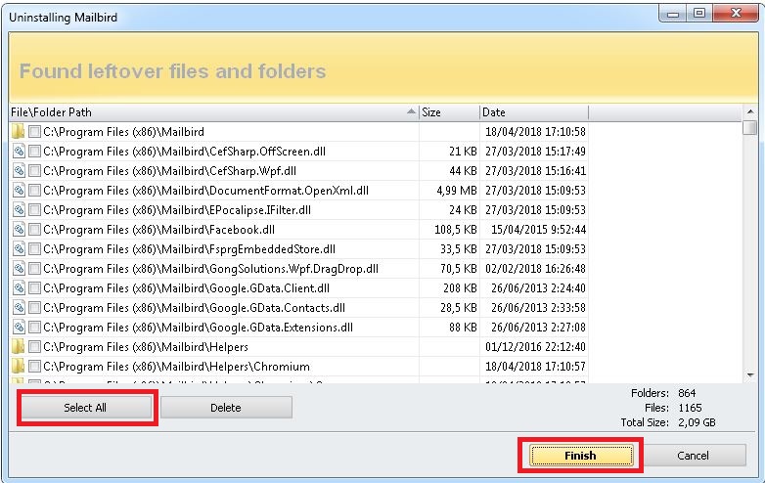765x483 pixels.
Task: Cancel the uninstall dialog
Action: tap(693, 456)
